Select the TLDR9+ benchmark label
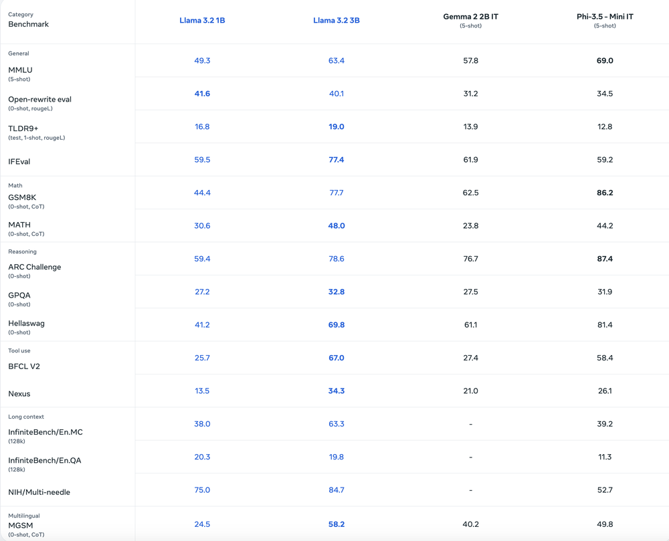Viewport: 669px width, 541px height. [24, 127]
